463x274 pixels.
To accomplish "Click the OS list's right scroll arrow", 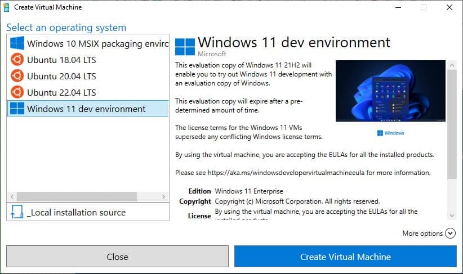I will 163,196.
